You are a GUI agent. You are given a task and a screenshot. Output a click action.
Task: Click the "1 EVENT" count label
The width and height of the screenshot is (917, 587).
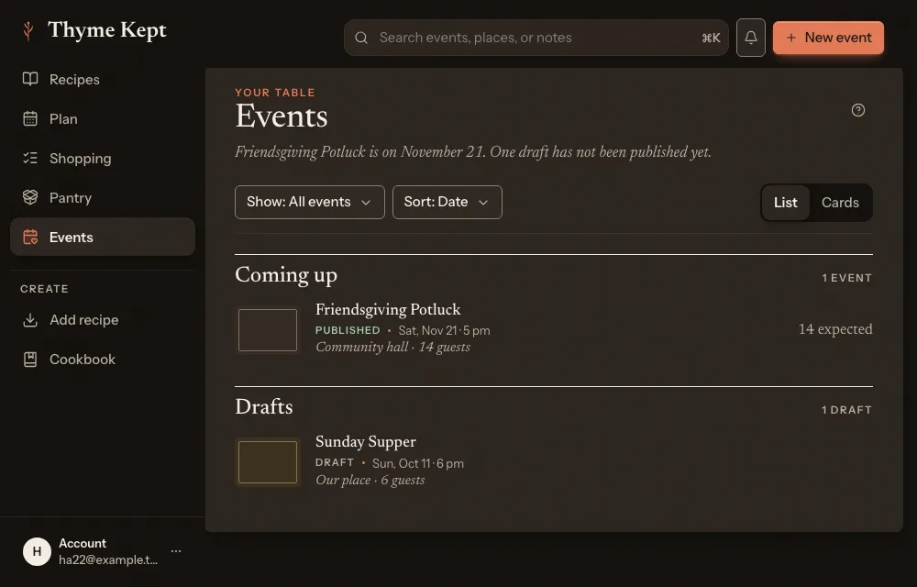click(x=846, y=278)
